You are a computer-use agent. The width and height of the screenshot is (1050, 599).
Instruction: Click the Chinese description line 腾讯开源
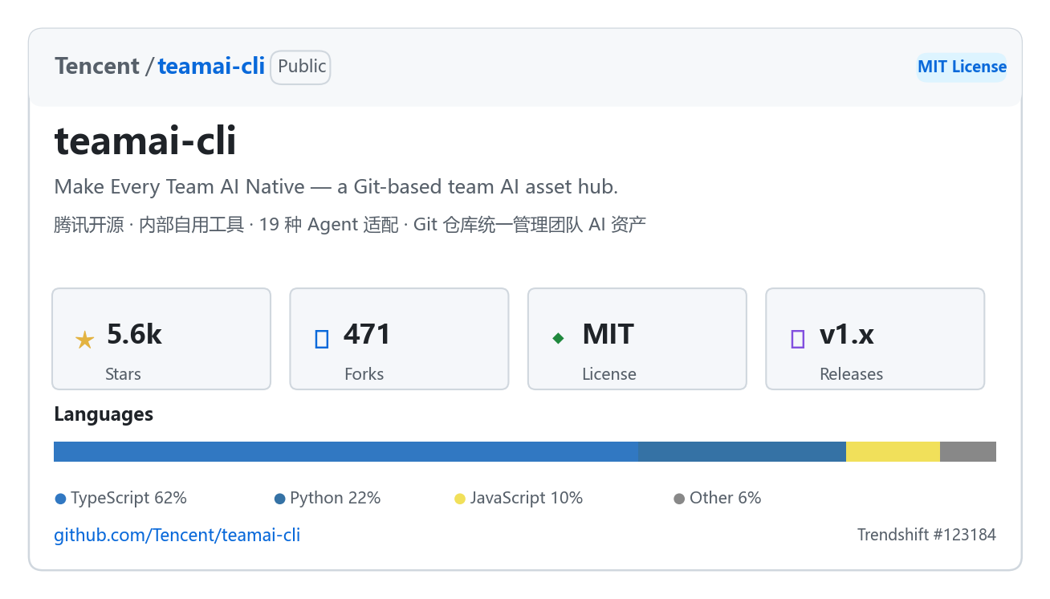pos(350,225)
